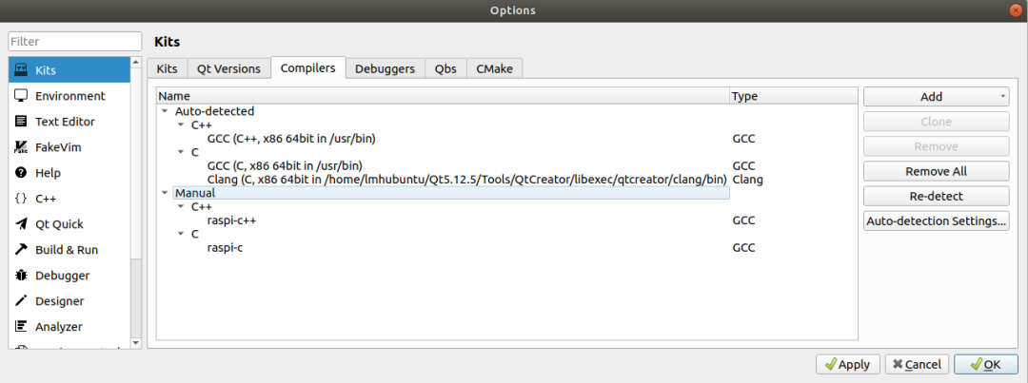
Task: Click the Text Editor icon
Action: click(x=21, y=122)
